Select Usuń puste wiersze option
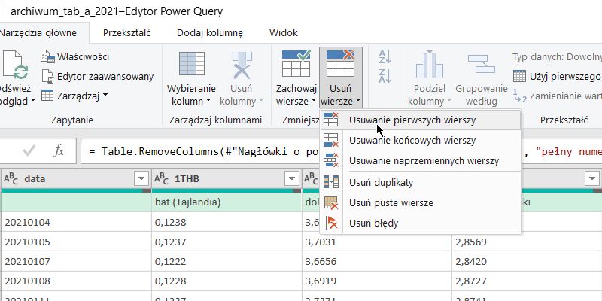The width and height of the screenshot is (602, 301). pos(389,202)
